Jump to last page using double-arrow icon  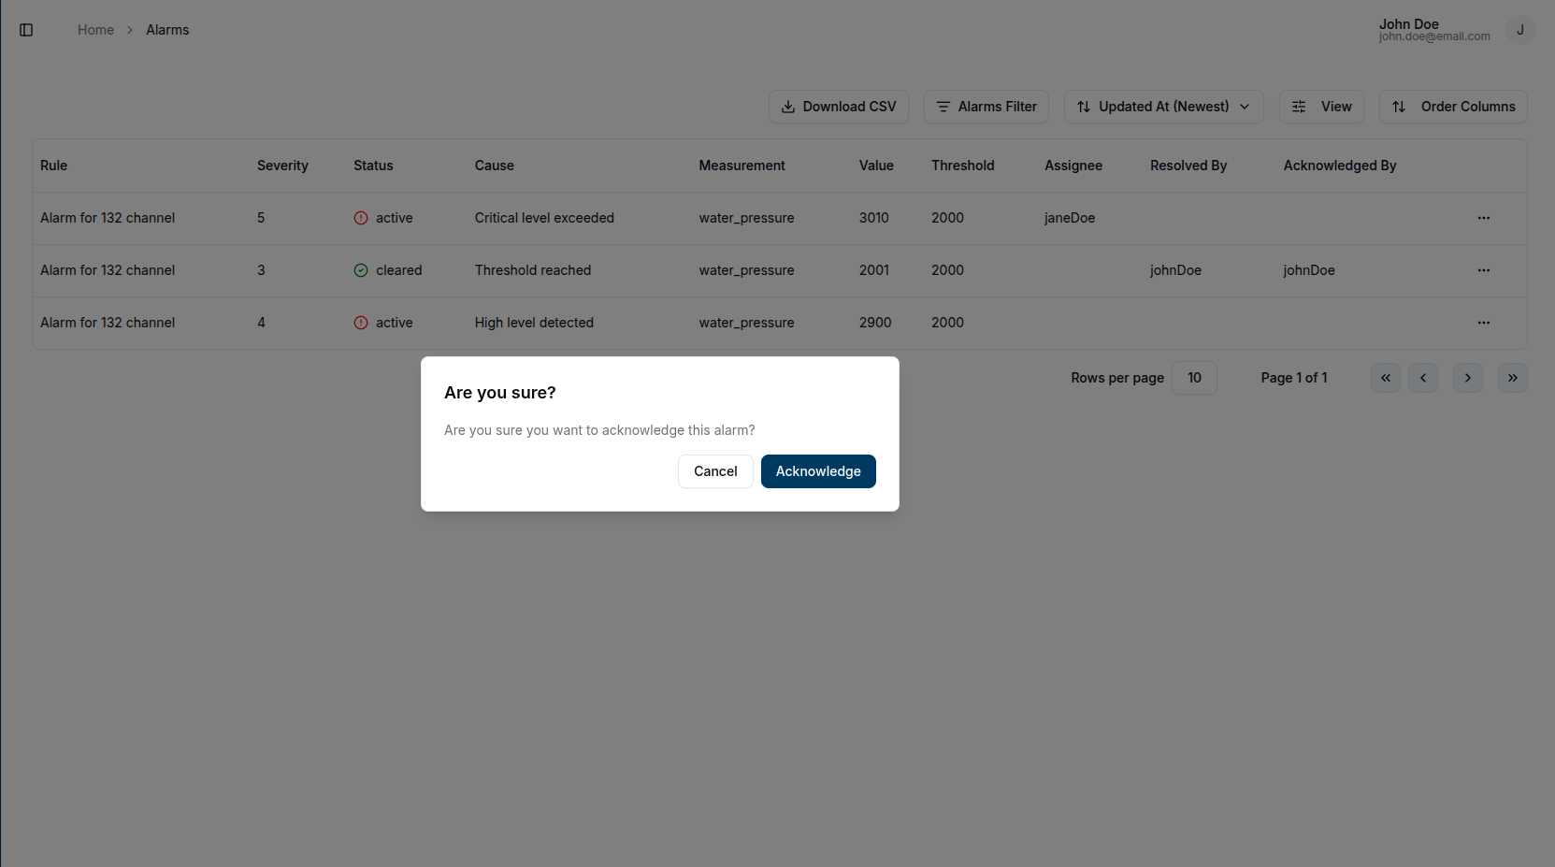pos(1512,378)
